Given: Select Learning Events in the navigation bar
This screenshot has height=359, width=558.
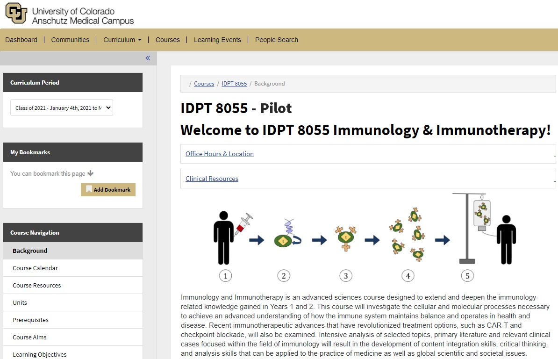Looking at the screenshot, I should tap(217, 40).
